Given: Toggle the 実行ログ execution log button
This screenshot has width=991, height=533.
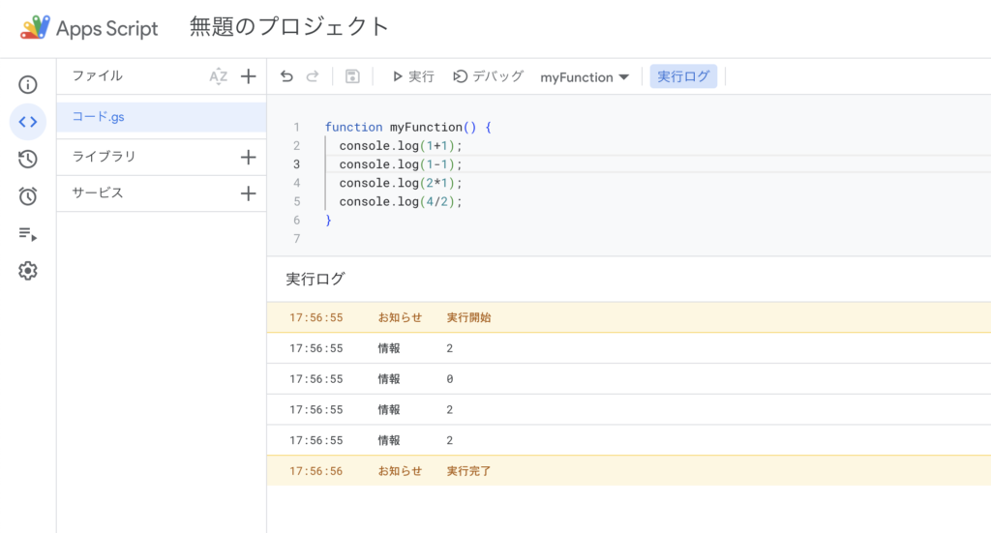Looking at the screenshot, I should click(683, 76).
